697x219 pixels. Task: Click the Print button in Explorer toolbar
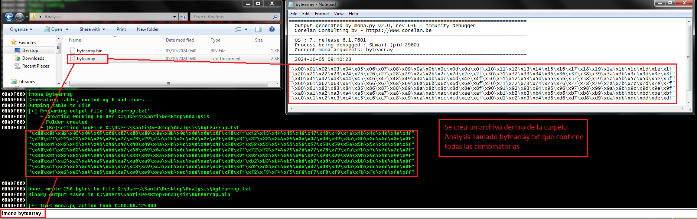(x=121, y=29)
